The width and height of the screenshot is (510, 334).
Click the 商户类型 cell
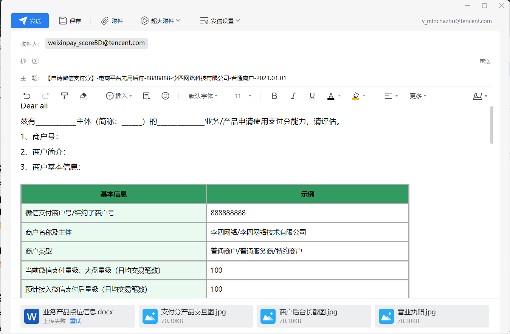click(113, 251)
